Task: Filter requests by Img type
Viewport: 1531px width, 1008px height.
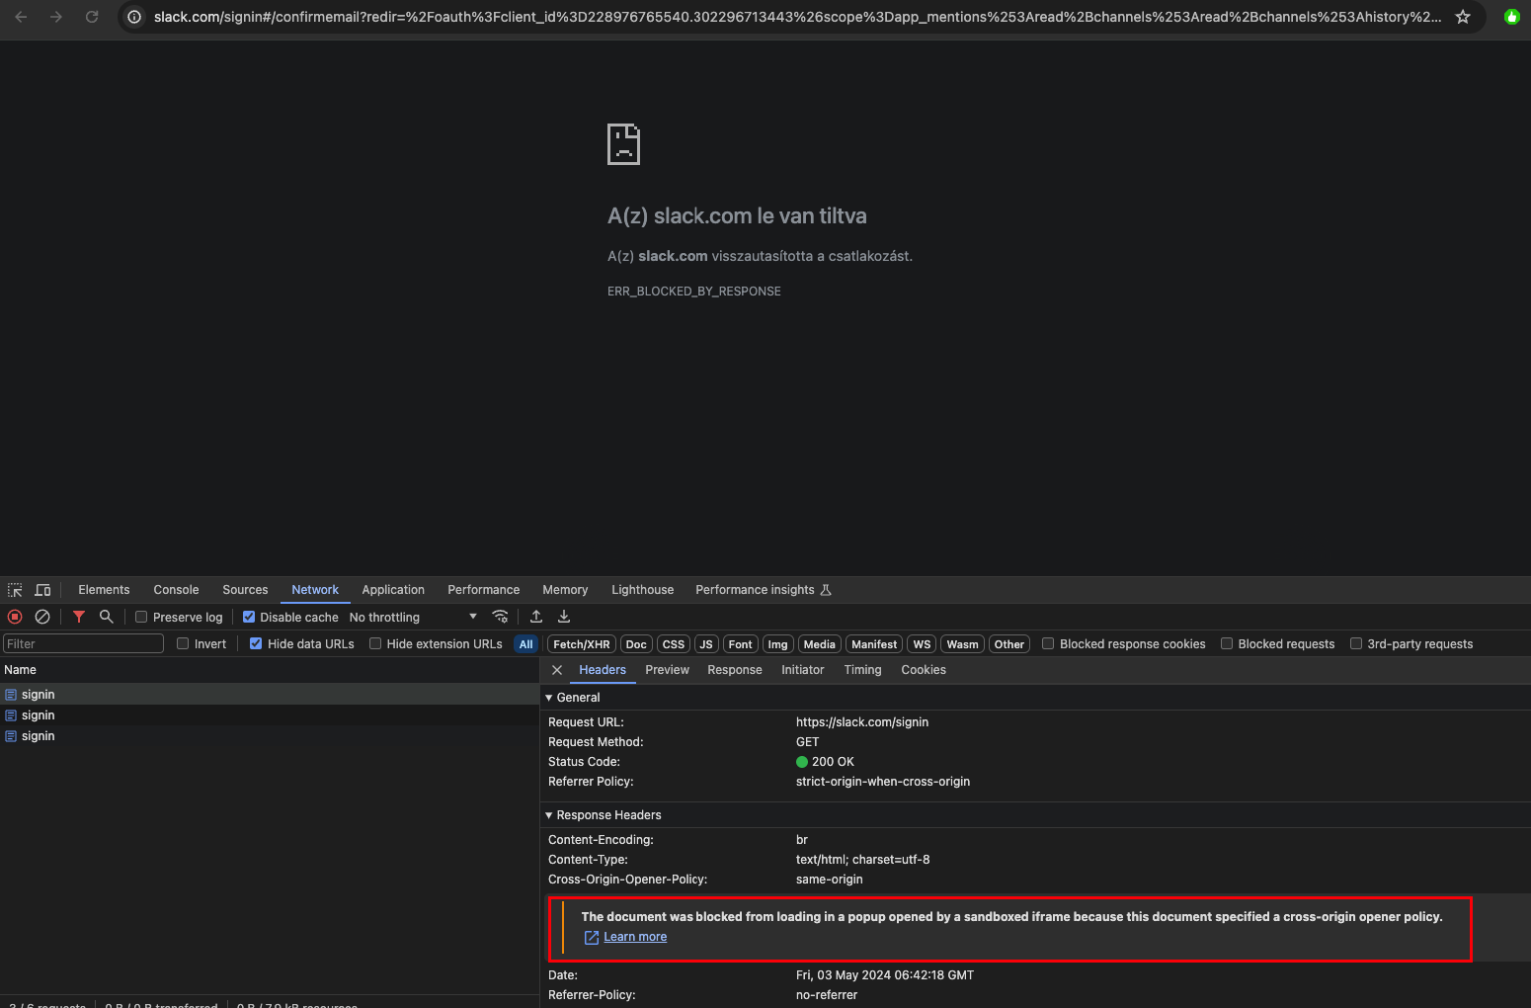Action: pyautogui.click(x=778, y=644)
